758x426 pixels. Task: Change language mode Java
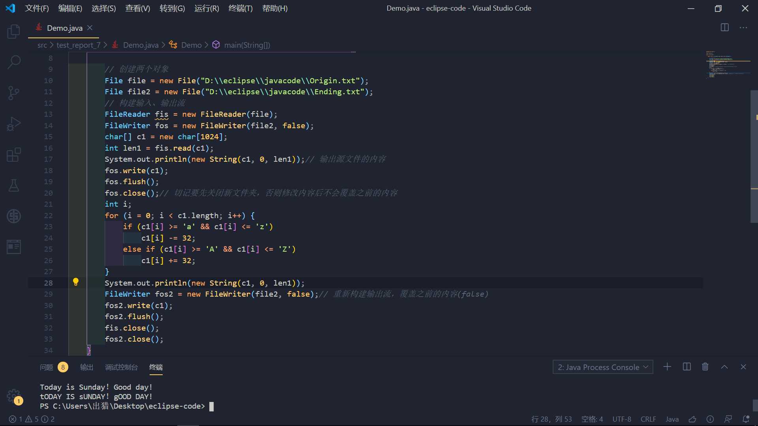coord(672,419)
